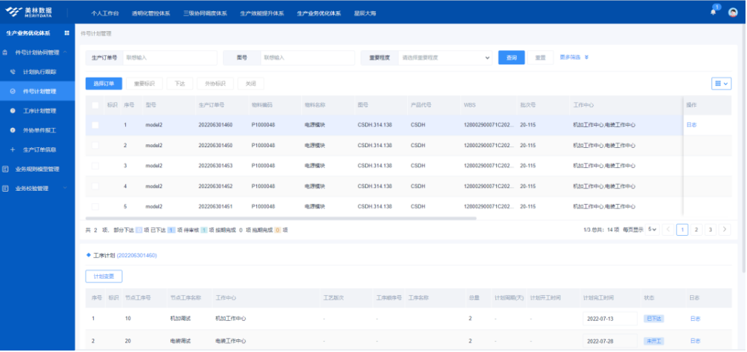Open 三级协同调度体系 top menu
Screen dimensions: 747x352
coord(205,13)
